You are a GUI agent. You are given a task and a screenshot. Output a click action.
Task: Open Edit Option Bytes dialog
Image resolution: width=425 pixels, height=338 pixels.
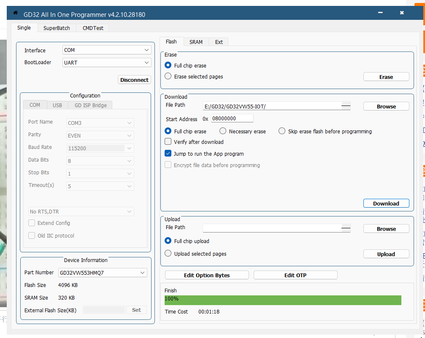(207, 275)
